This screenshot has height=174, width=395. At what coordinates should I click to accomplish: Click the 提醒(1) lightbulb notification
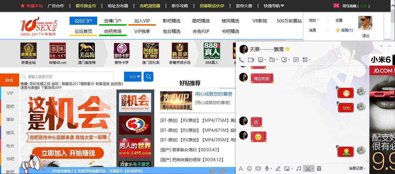pos(344,30)
